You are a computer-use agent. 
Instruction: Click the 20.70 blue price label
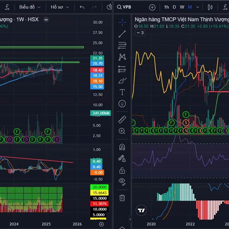pos(97,63)
